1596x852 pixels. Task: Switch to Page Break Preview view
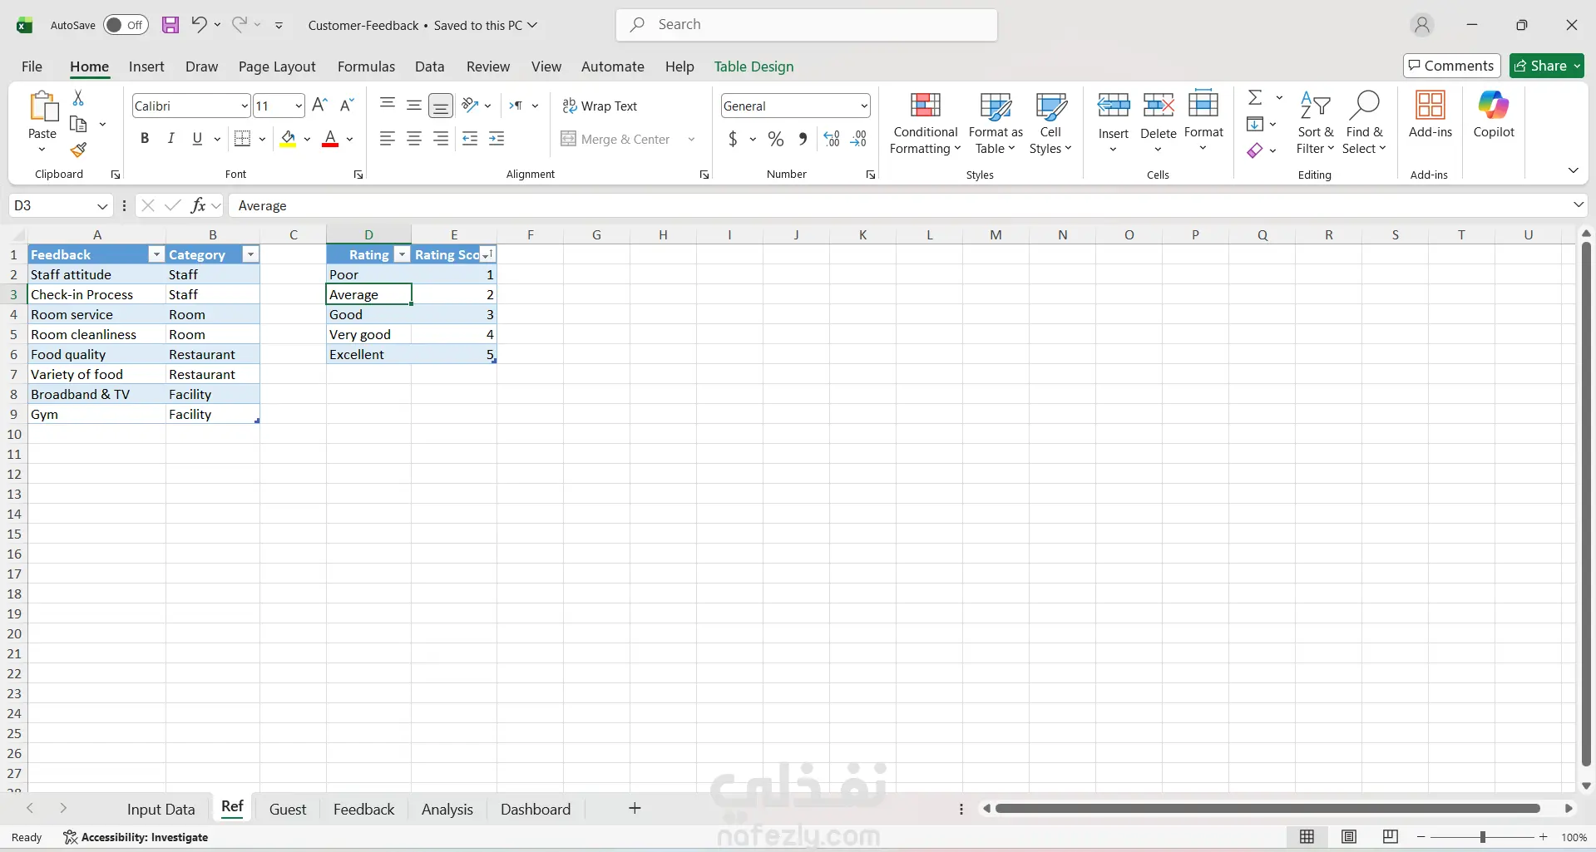click(1390, 837)
